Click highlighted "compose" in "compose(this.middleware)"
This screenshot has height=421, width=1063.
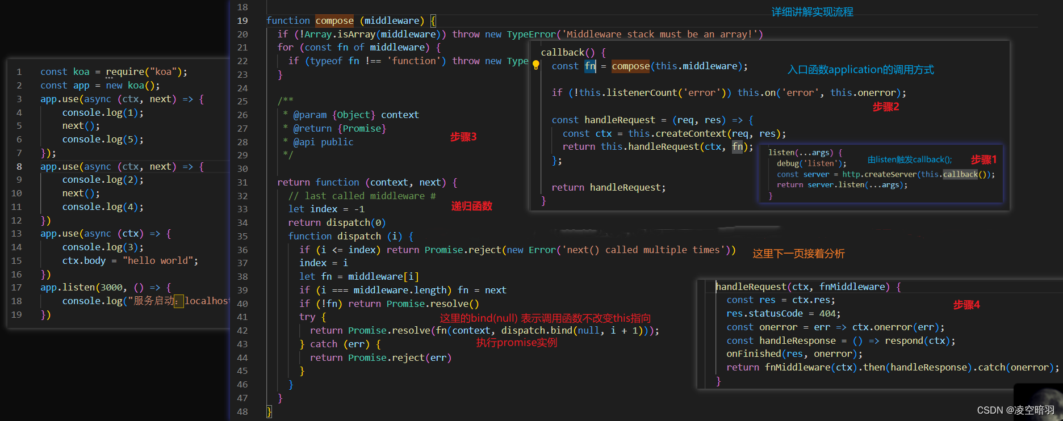click(x=631, y=66)
